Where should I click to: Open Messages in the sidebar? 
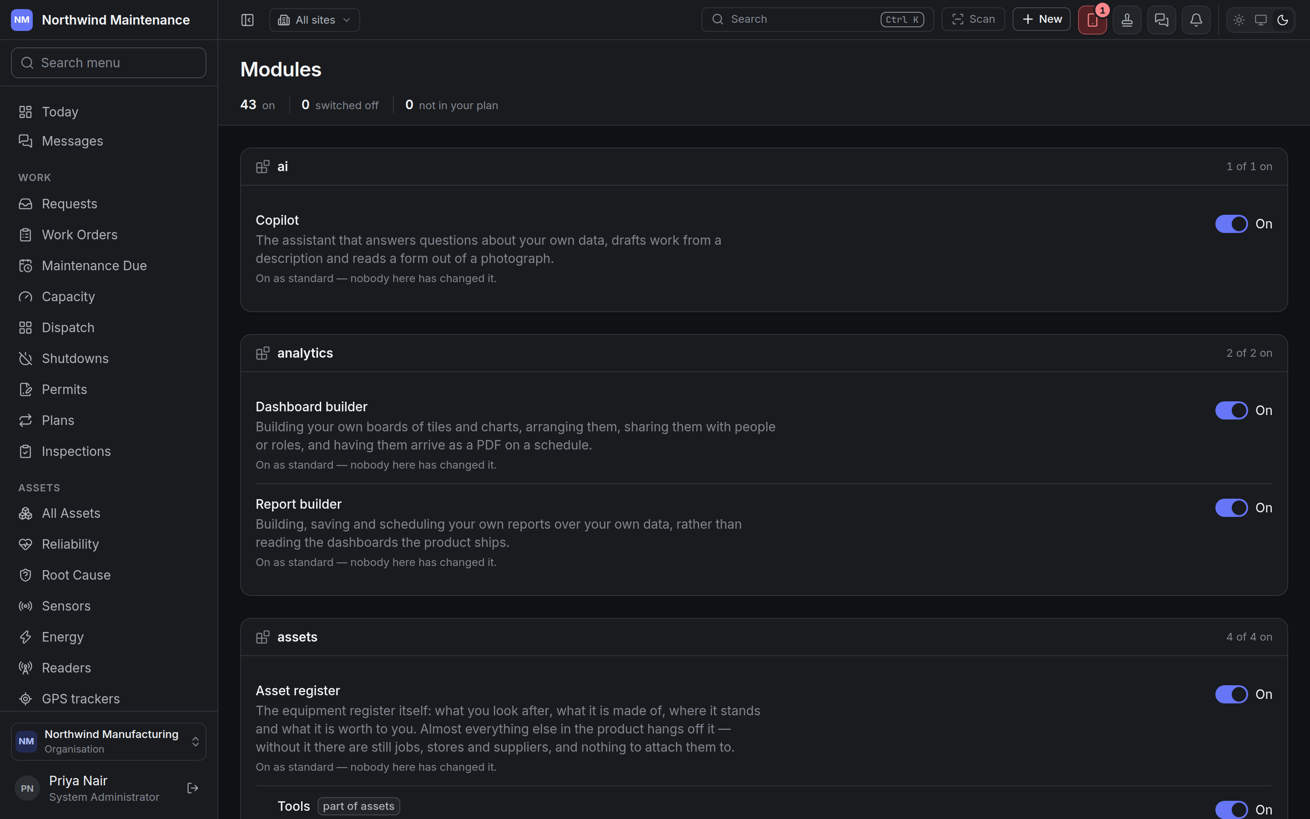click(x=108, y=141)
